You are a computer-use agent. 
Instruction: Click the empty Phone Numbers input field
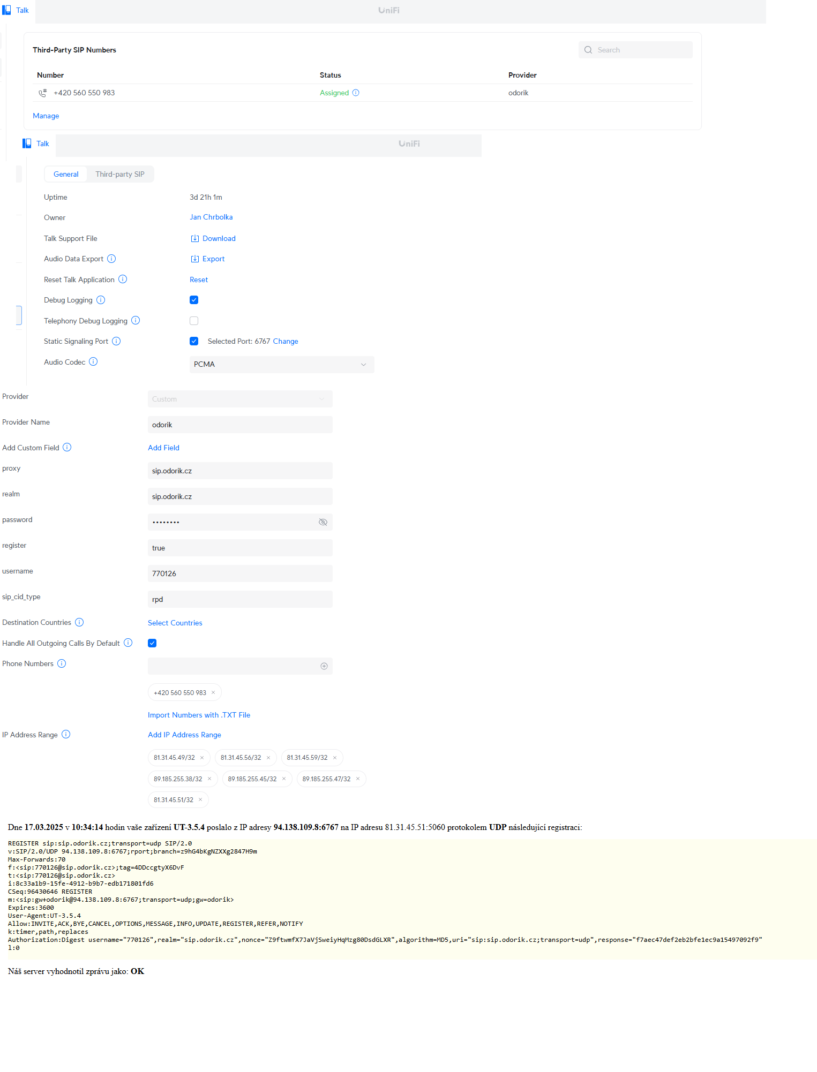click(240, 666)
